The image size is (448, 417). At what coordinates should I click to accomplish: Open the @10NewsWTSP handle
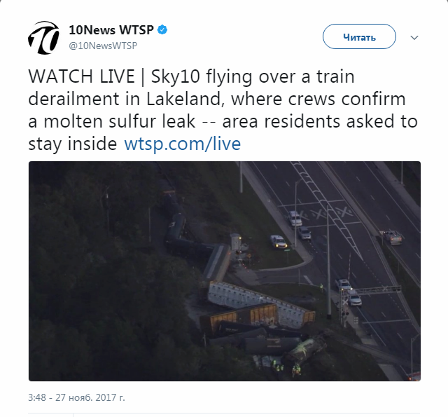coord(103,46)
